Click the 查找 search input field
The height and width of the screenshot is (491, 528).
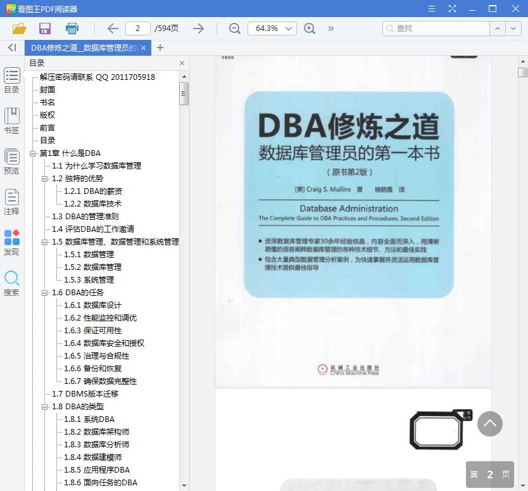coord(436,29)
